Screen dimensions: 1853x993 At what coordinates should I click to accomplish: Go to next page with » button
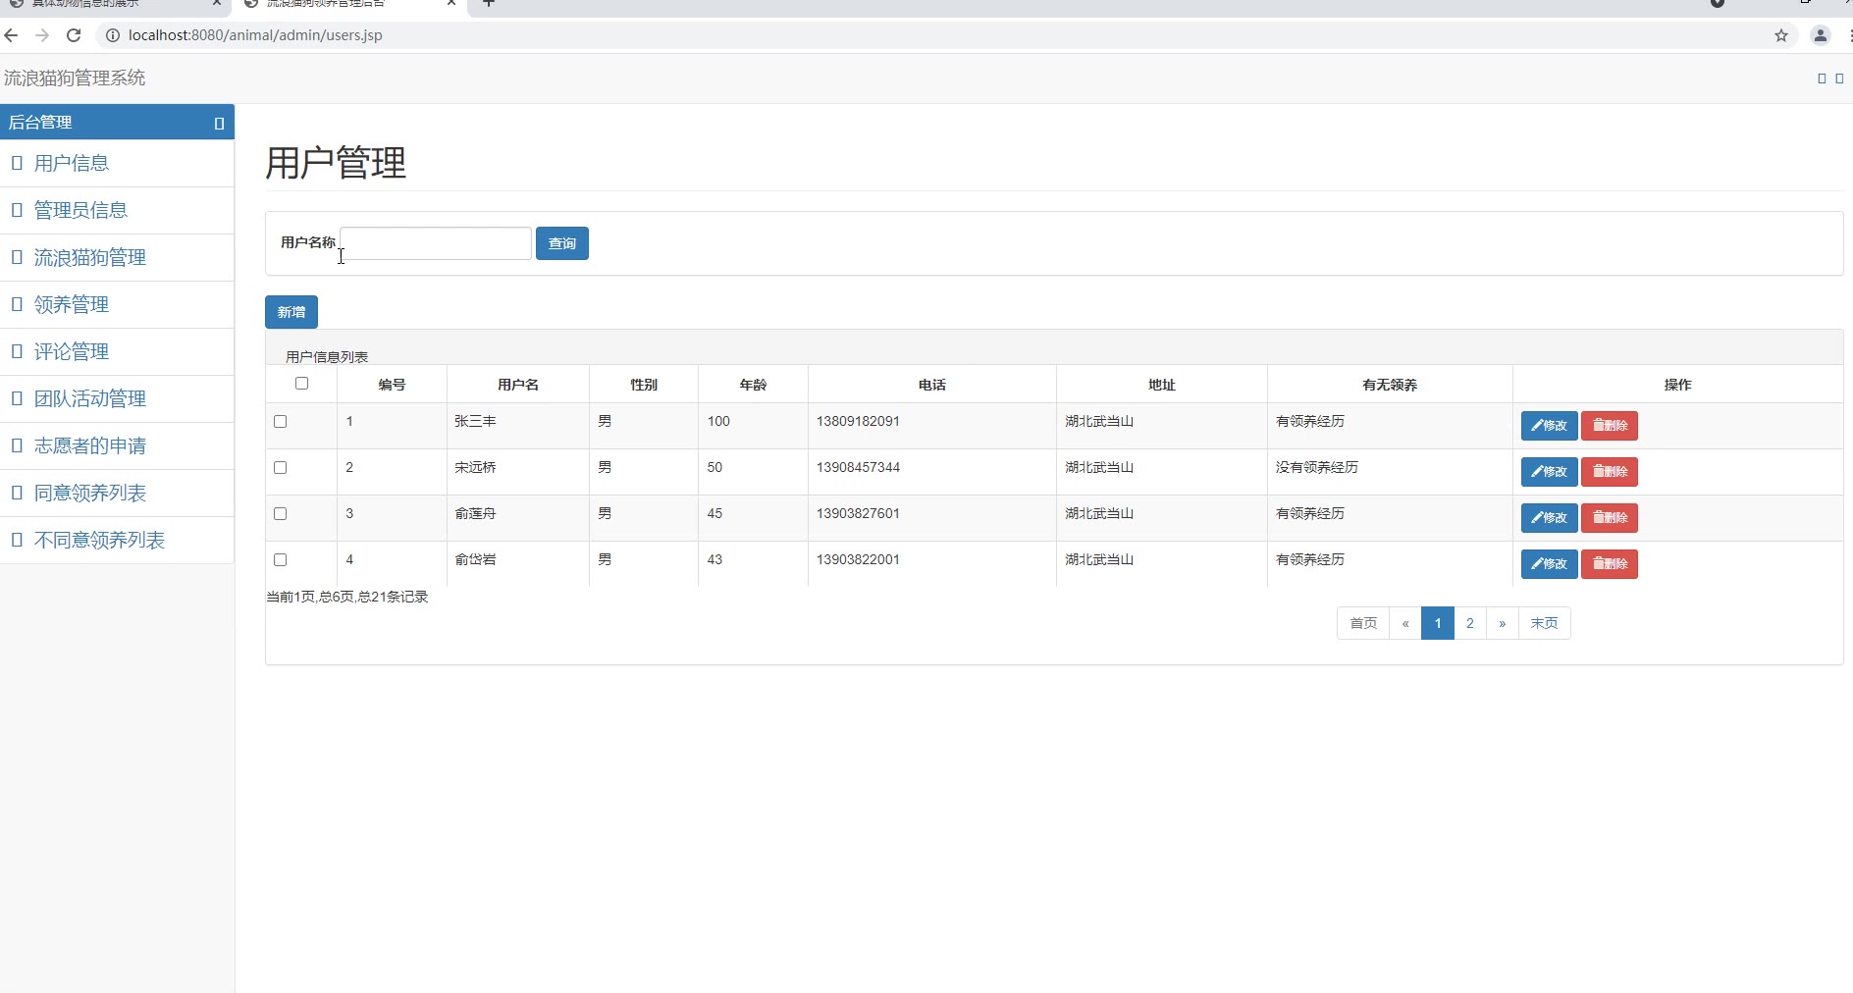click(x=1503, y=623)
